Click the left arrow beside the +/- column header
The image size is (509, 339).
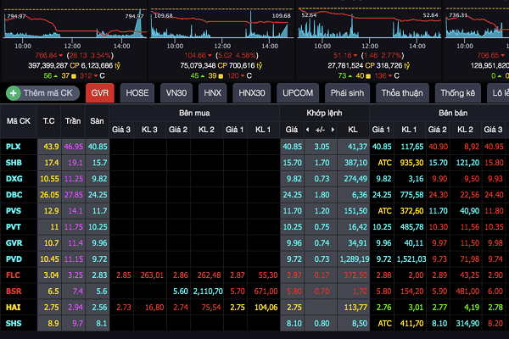point(309,130)
